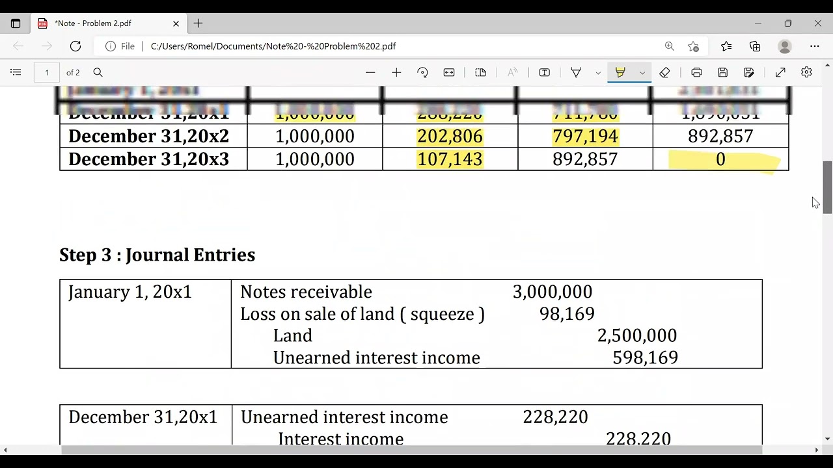
Task: Click the December 31,20x3 table row label
Action: click(148, 159)
